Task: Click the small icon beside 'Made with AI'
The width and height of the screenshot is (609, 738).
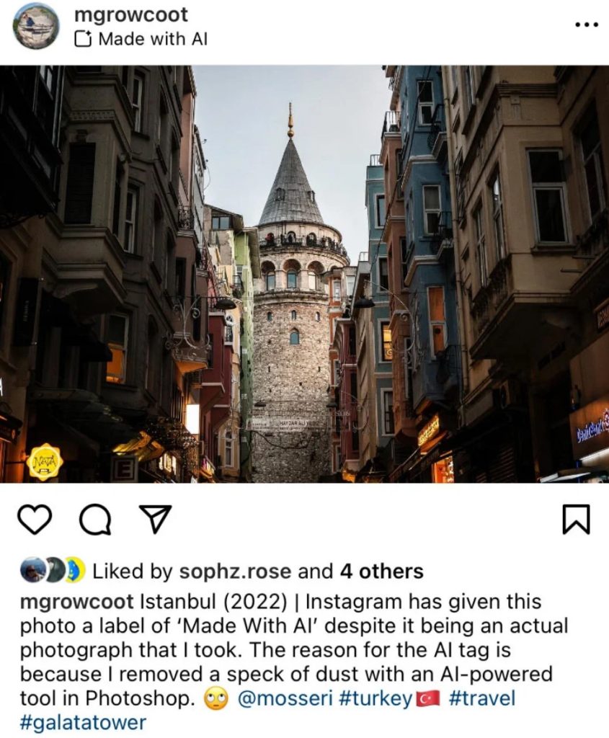Action: click(84, 40)
